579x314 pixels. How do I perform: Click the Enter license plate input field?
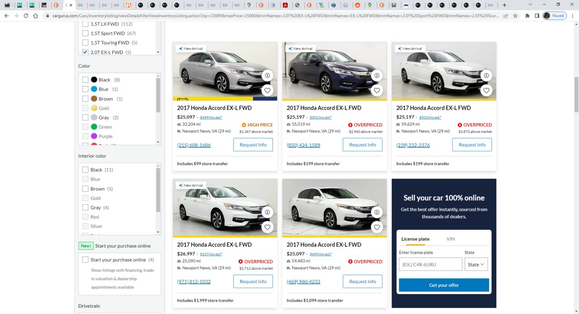pyautogui.click(x=431, y=265)
